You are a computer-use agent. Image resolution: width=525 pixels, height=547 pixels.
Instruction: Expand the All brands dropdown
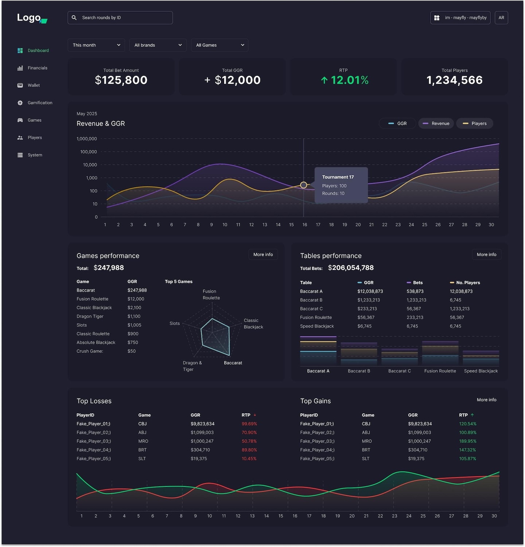[x=158, y=45]
